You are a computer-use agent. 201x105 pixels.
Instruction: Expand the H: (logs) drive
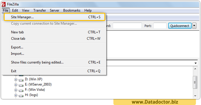(x=16, y=95)
